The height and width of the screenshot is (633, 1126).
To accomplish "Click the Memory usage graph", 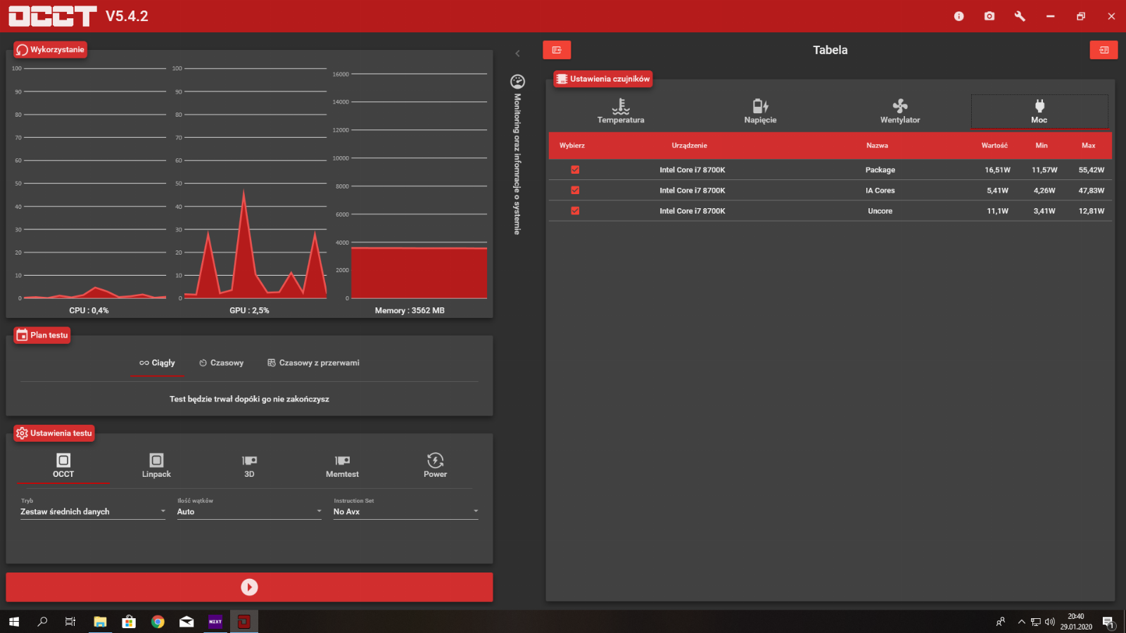I will coord(419,186).
